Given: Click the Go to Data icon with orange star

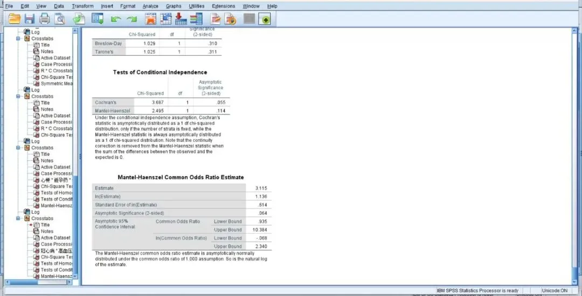Looking at the screenshot, I should point(150,19).
